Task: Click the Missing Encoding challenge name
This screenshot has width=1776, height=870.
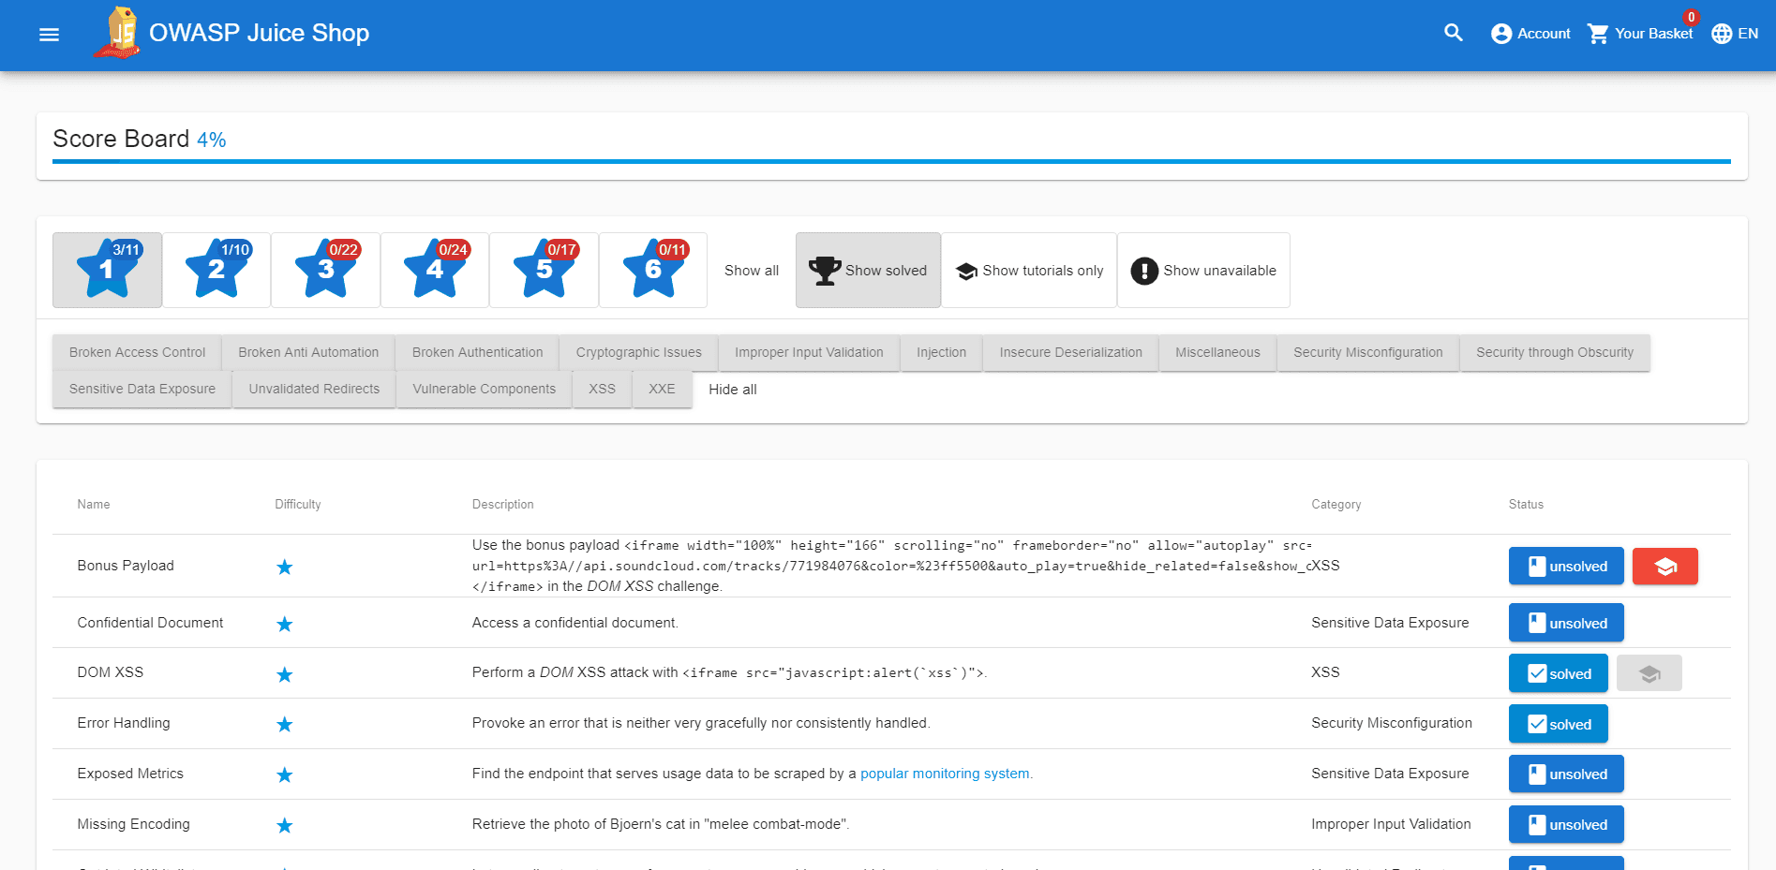Action: pos(133,825)
